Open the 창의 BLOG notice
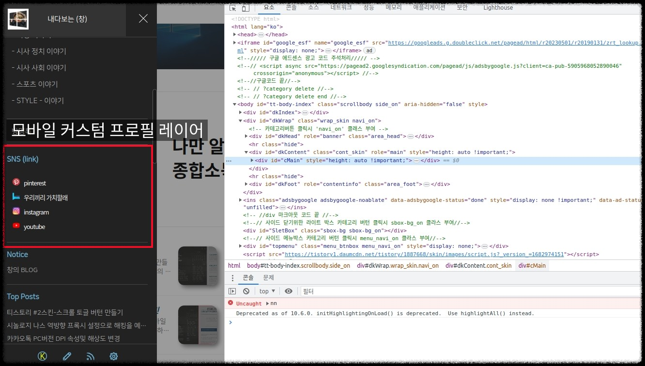Image resolution: width=645 pixels, height=366 pixels. (22, 270)
